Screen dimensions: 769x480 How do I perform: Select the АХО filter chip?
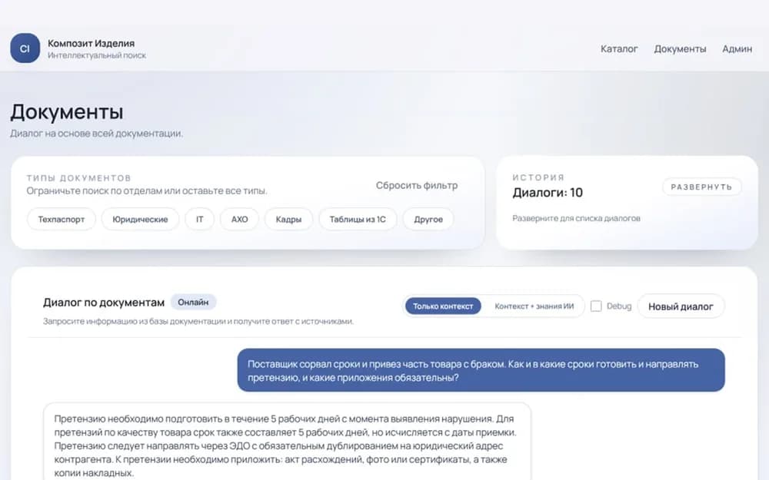[x=239, y=219]
